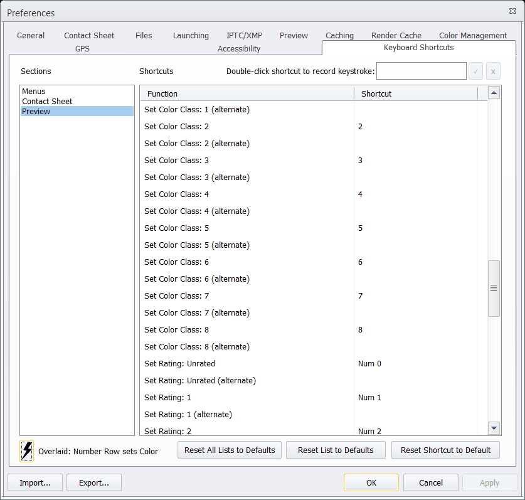The image size is (525, 500).
Task: Click Reset All Lists to Defaults
Action: click(x=229, y=450)
